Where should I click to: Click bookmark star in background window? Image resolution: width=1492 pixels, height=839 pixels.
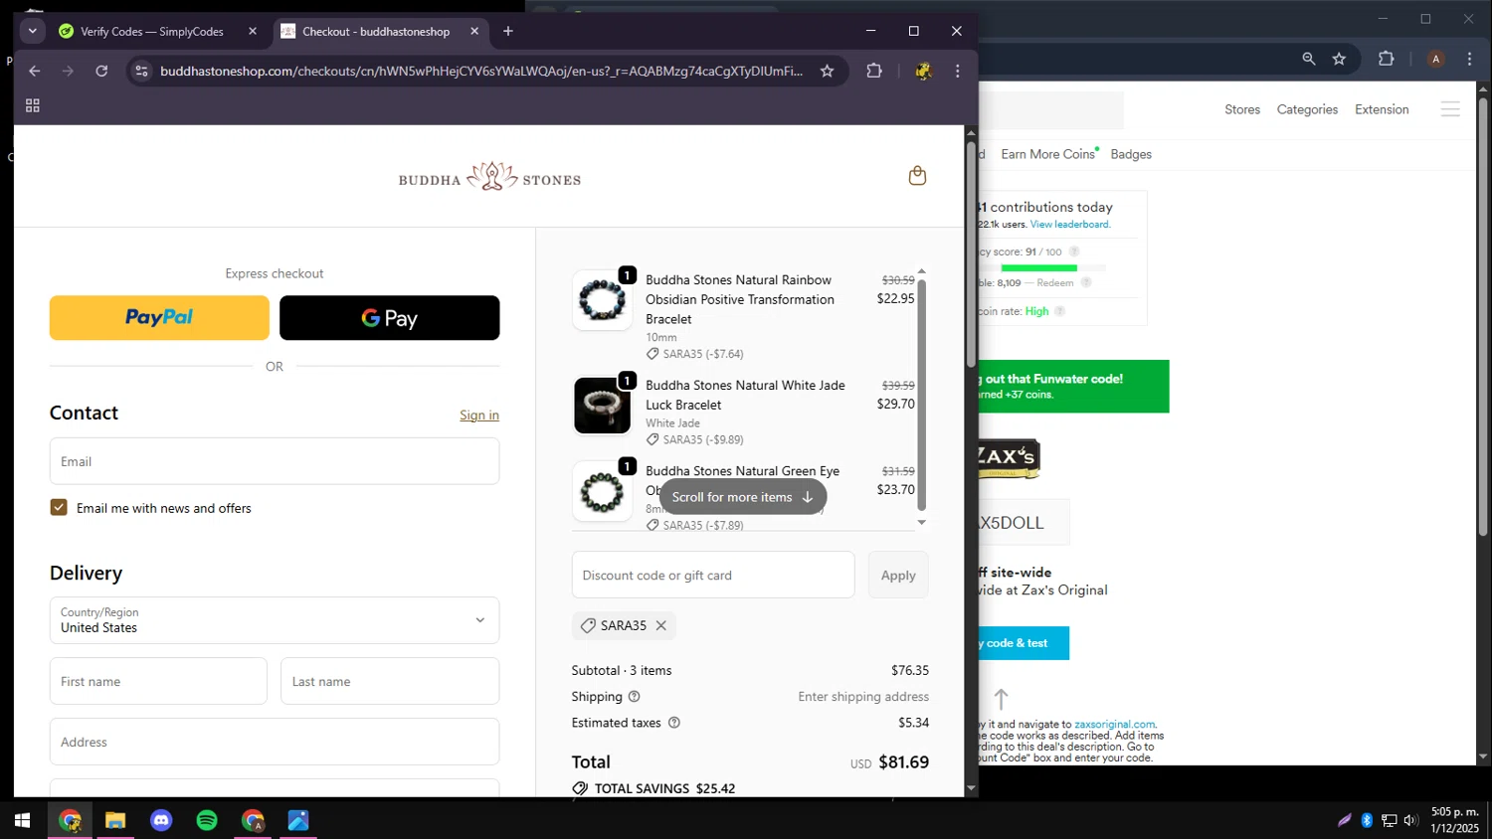[1339, 59]
